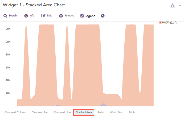Expand the widget chevron menu
184x117 pixels.
[179, 5]
